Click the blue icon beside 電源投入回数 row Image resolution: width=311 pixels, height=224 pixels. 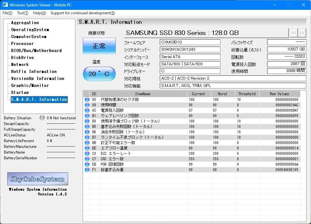pyautogui.click(x=87, y=110)
